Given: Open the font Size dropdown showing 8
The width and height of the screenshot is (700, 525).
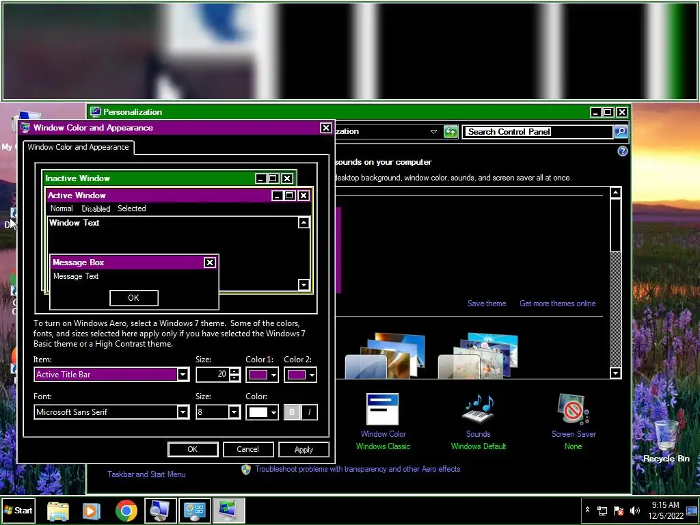Looking at the screenshot, I should coord(234,412).
